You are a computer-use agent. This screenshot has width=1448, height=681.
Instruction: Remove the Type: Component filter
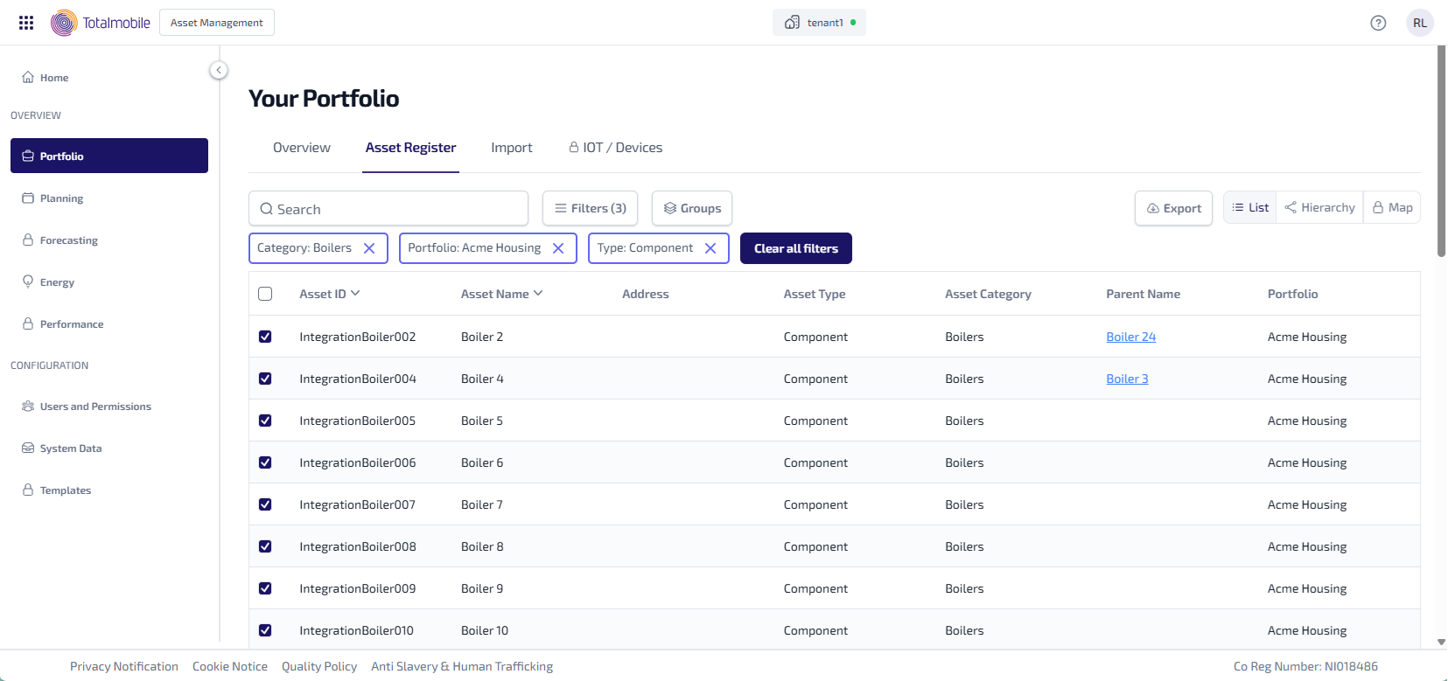tap(710, 248)
